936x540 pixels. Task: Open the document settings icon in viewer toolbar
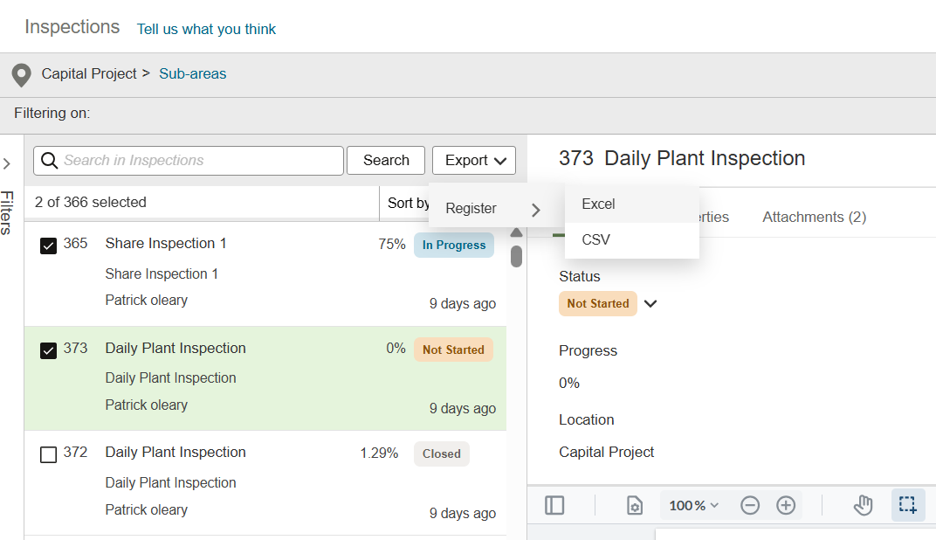[635, 505]
